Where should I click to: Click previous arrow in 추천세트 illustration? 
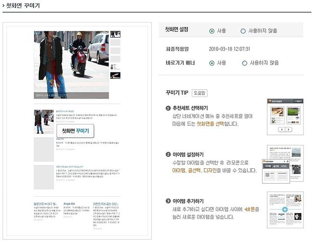click(x=282, y=129)
